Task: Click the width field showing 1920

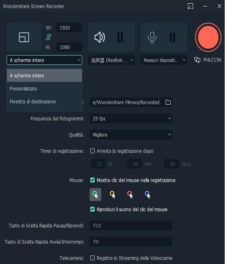Action: 69,28
